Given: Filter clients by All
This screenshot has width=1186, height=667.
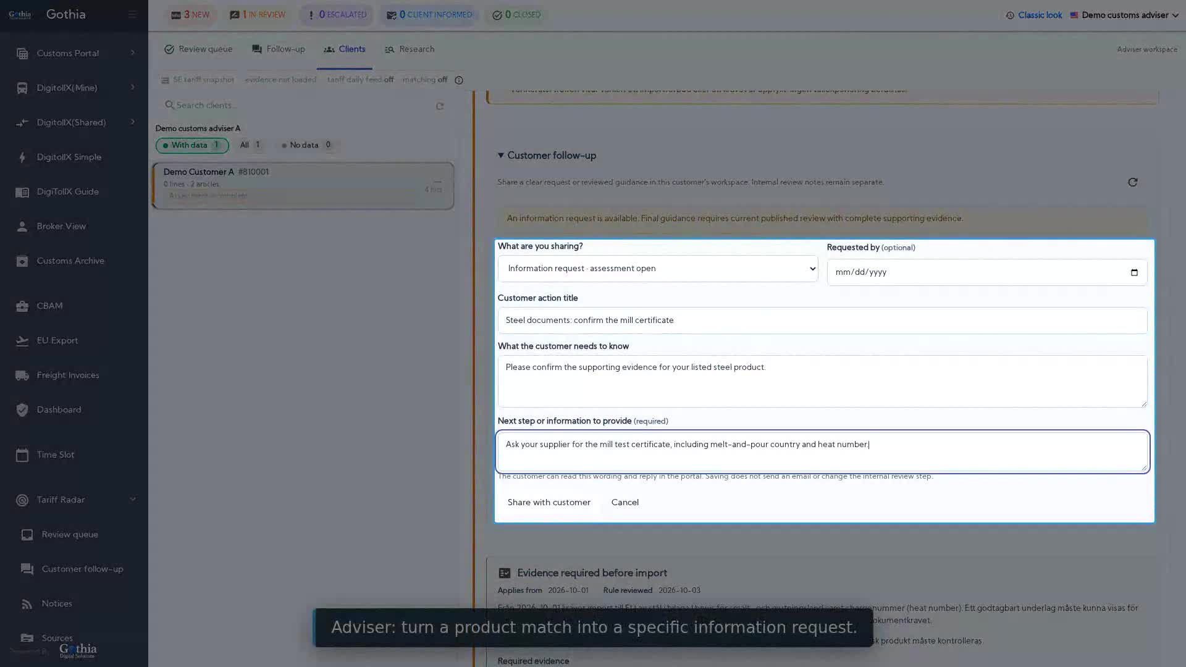Looking at the screenshot, I should (251, 145).
